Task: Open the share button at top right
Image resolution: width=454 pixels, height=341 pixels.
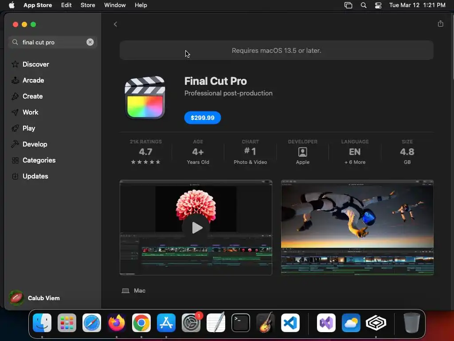Action: [x=440, y=24]
